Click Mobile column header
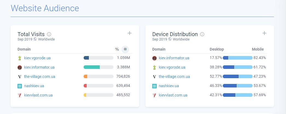 click(258, 49)
